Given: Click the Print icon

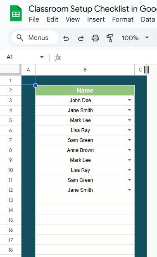Looking at the screenshot, I should coord(95,38).
